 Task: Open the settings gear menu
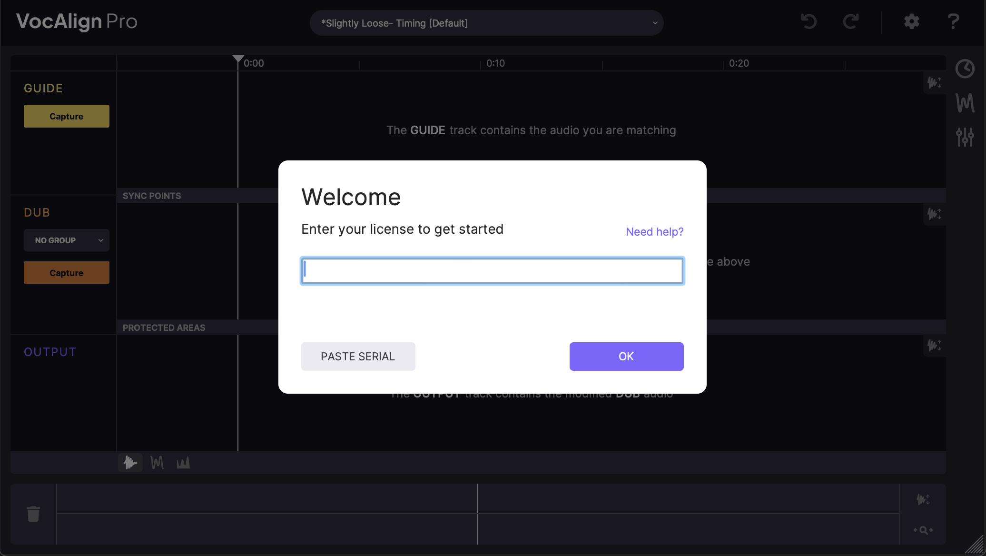tap(911, 21)
